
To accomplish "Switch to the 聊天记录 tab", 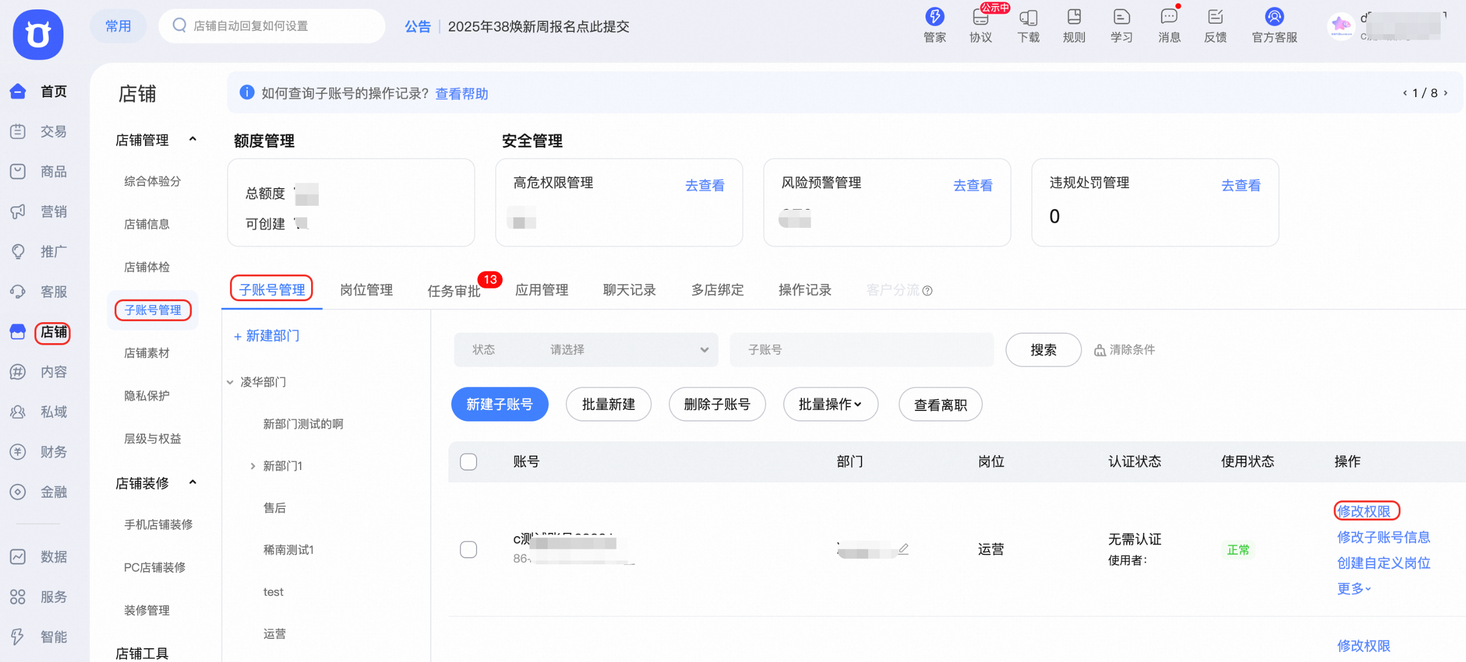I will [629, 290].
